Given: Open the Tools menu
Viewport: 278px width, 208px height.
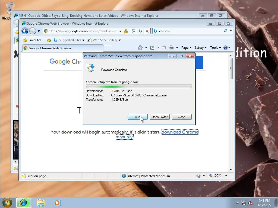Looking at the screenshot, I should pyautogui.click(x=215, y=48).
